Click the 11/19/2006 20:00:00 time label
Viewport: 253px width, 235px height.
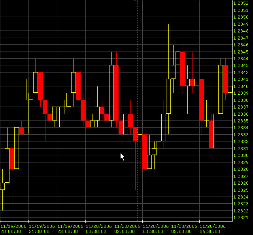pos(13,229)
